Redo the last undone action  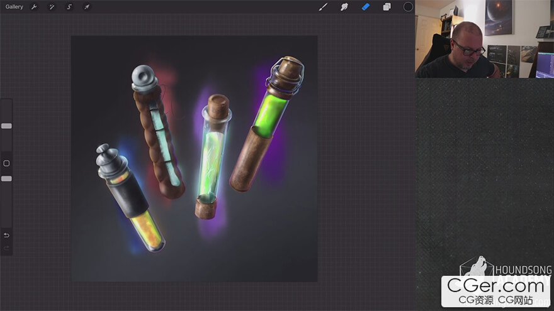tap(6, 248)
